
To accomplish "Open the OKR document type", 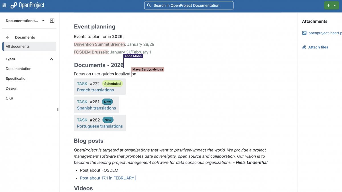I will [x=9, y=98].
